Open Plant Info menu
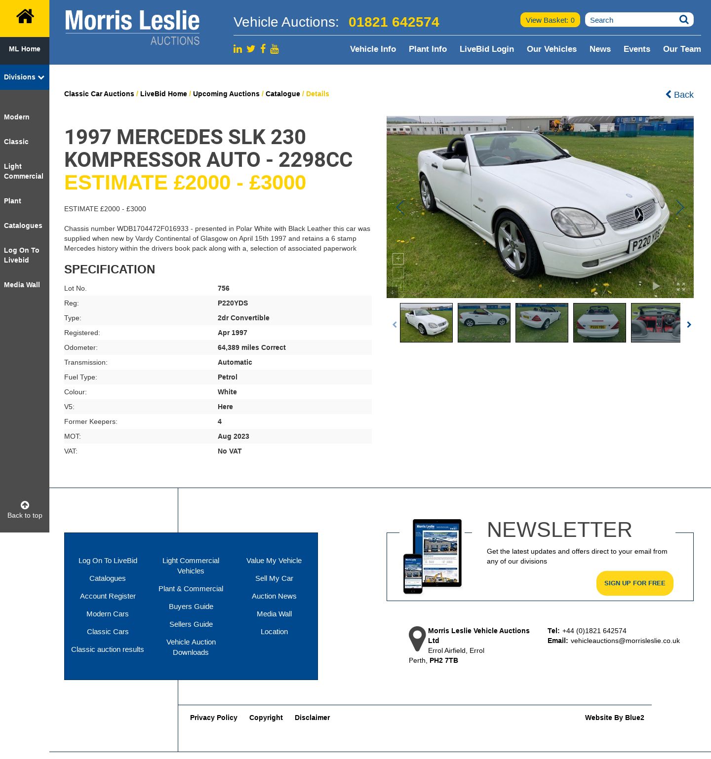The height and width of the screenshot is (759, 711). coord(428,49)
